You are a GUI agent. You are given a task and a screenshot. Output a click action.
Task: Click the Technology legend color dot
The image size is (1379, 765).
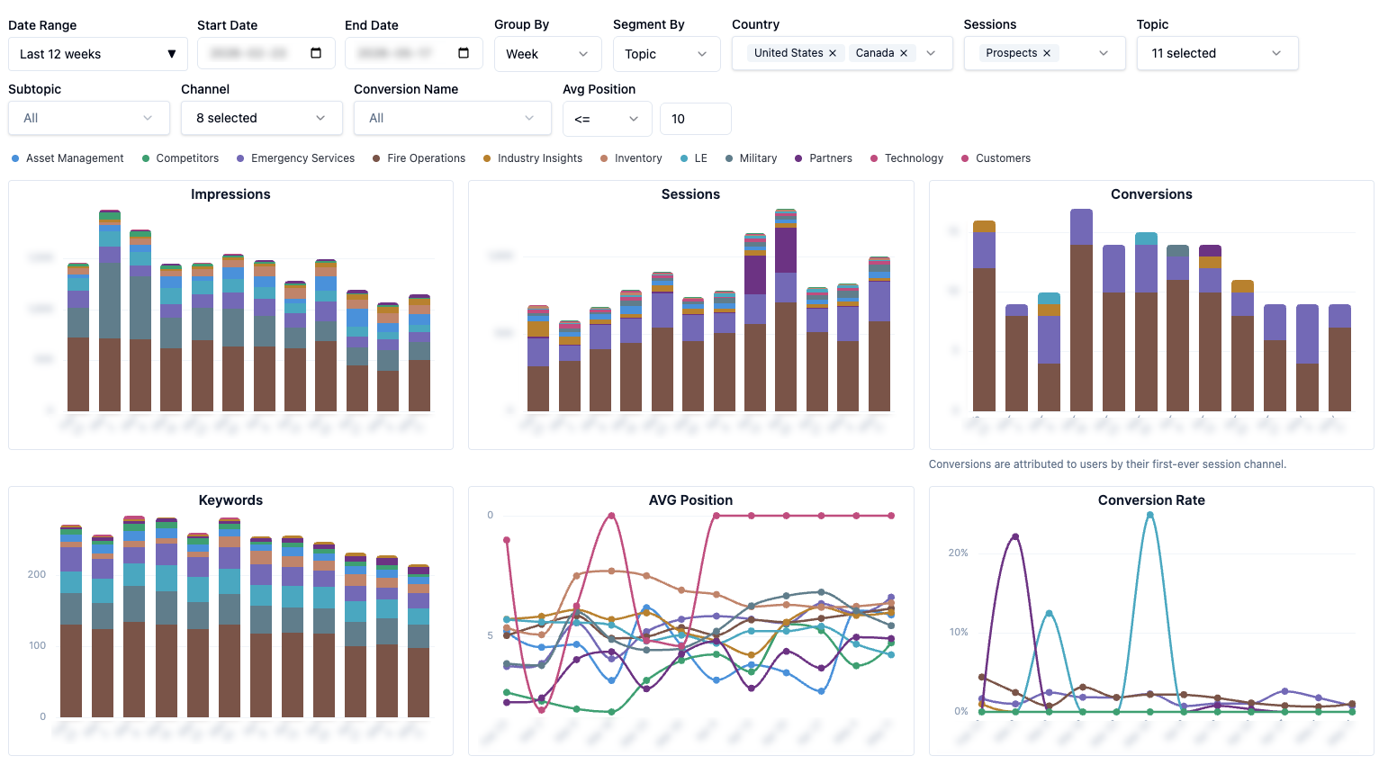pos(874,158)
